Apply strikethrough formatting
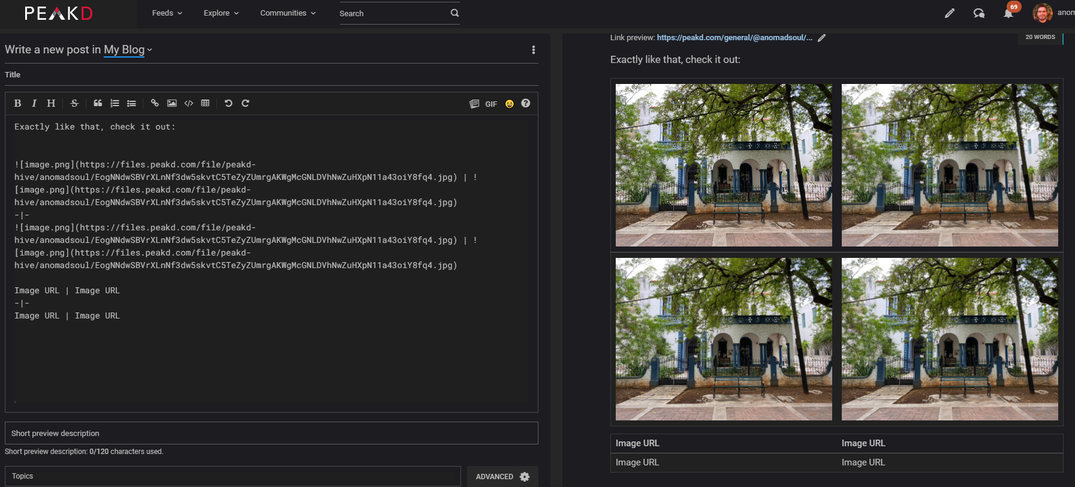The height and width of the screenshot is (487, 1075). (74, 103)
